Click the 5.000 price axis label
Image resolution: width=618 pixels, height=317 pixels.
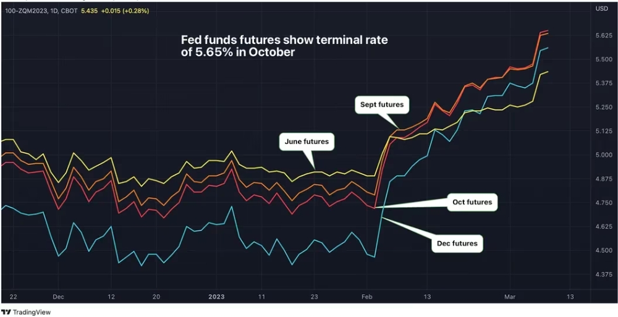pos(603,155)
